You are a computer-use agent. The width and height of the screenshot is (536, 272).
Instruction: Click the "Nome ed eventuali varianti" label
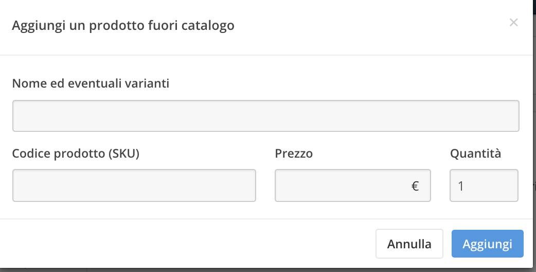(x=91, y=84)
